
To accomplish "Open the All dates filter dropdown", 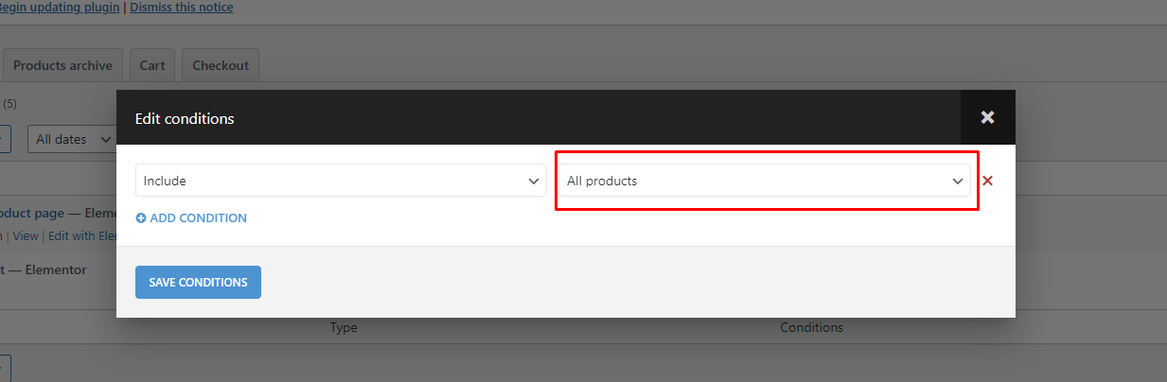I will (71, 139).
